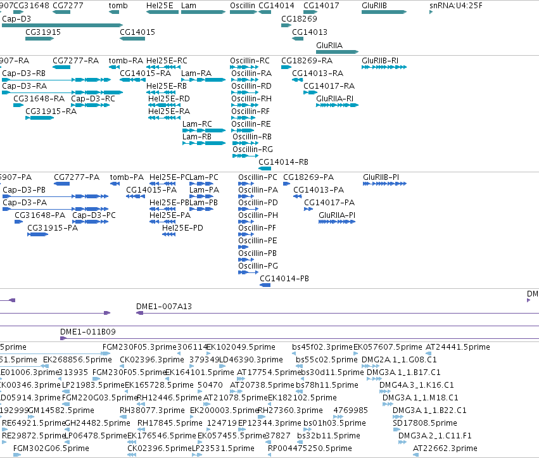
Task: Click protein CG31915-PA
Action: [53, 228]
